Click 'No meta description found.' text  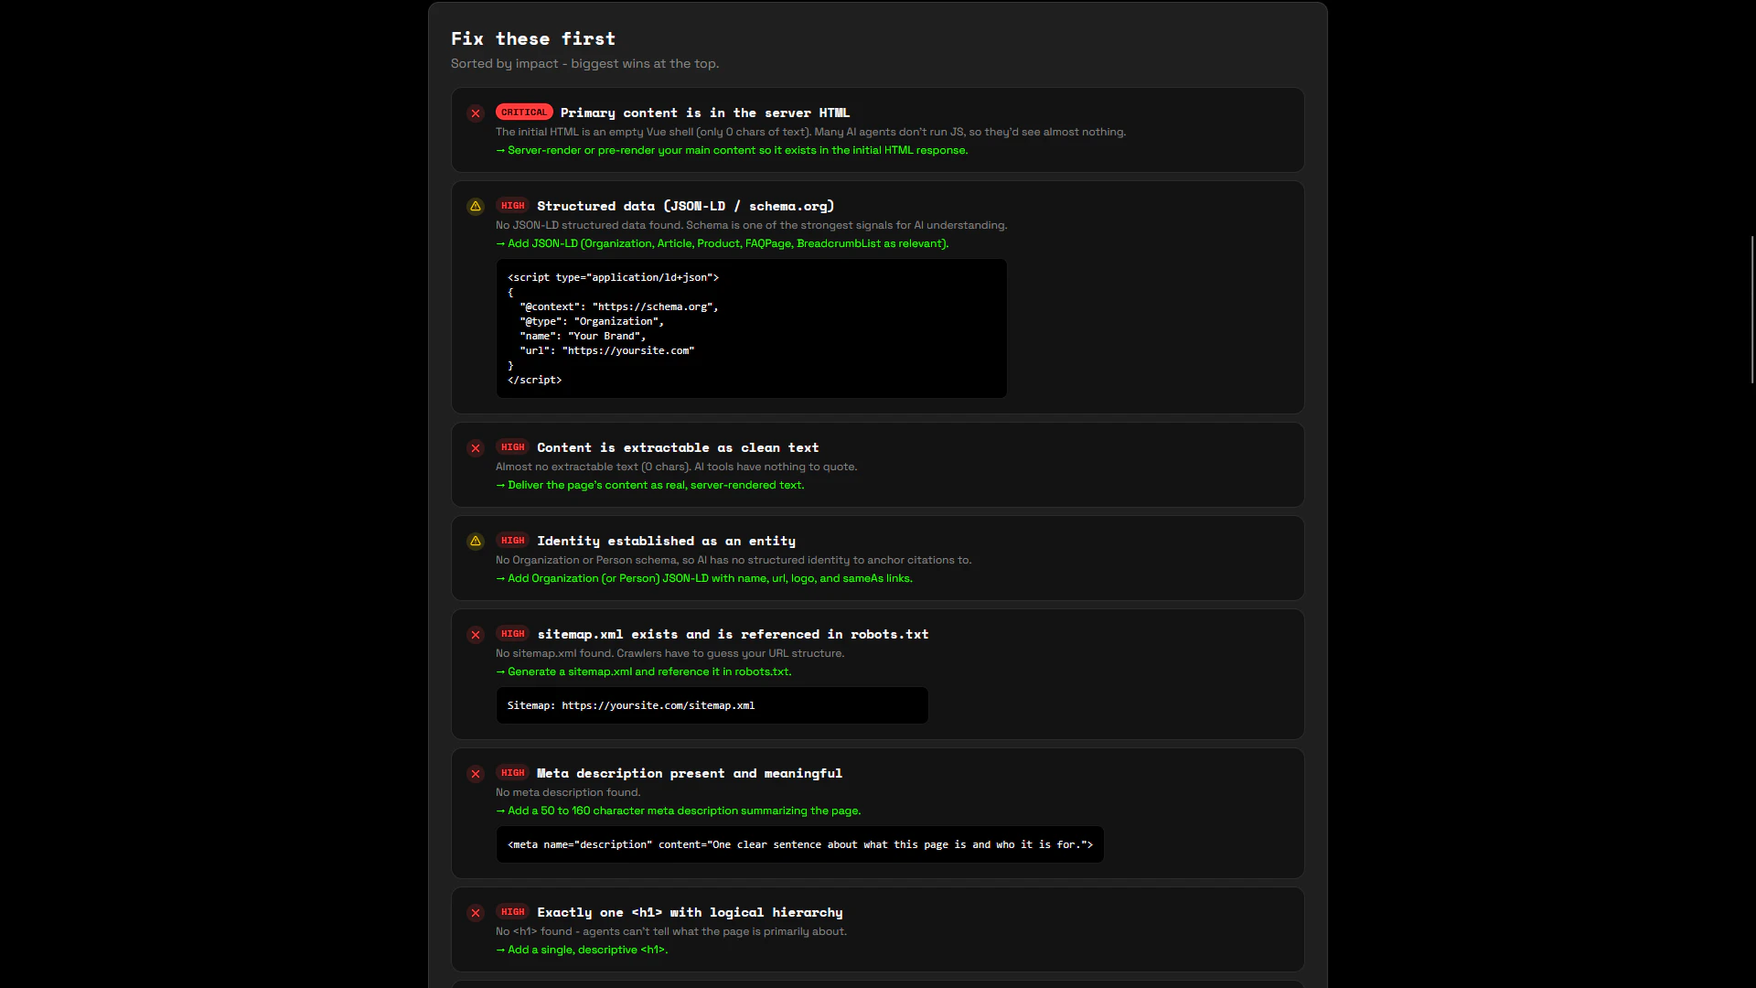(x=568, y=793)
